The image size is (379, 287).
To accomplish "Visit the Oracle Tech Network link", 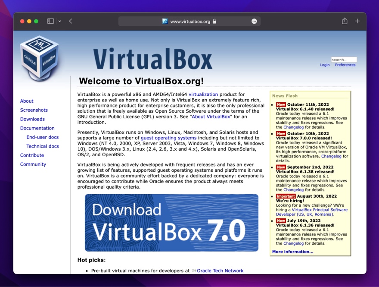I will [x=219, y=271].
